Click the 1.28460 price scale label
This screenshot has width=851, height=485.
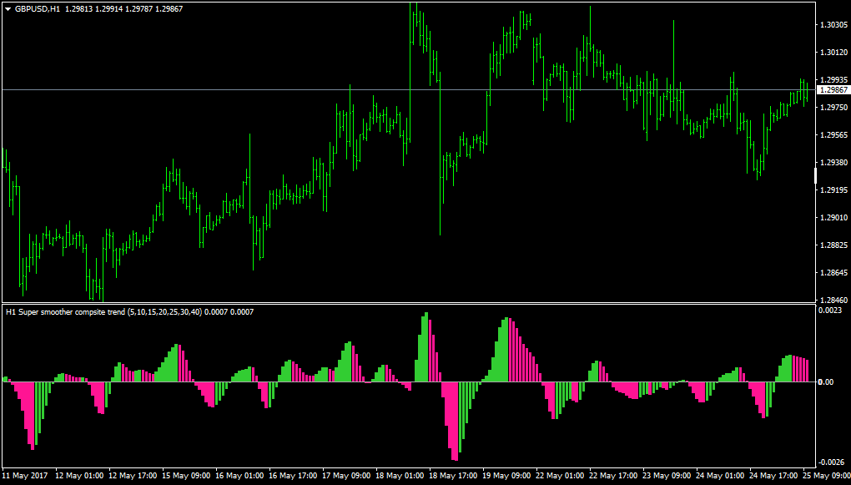point(833,300)
